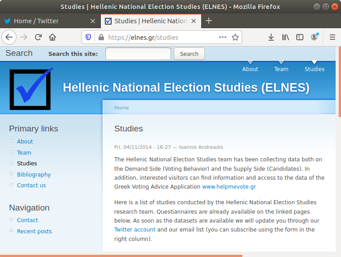Click the vertical page scrollbar
Image resolution: width=341 pixels, height=257 pixels.
(340, 82)
